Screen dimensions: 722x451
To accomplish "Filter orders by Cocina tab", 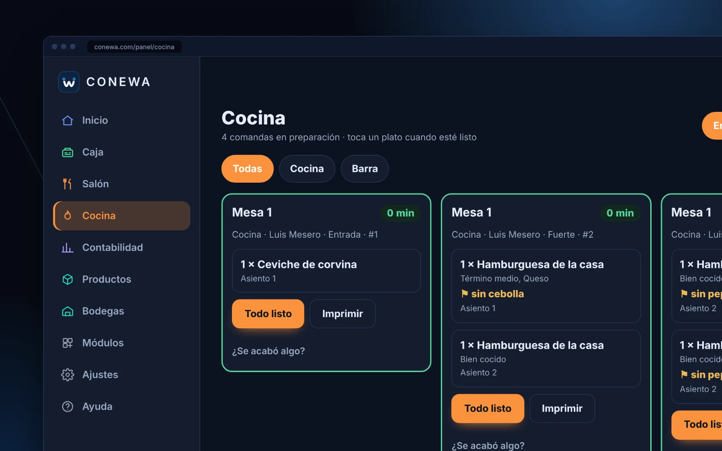I will click(x=307, y=169).
